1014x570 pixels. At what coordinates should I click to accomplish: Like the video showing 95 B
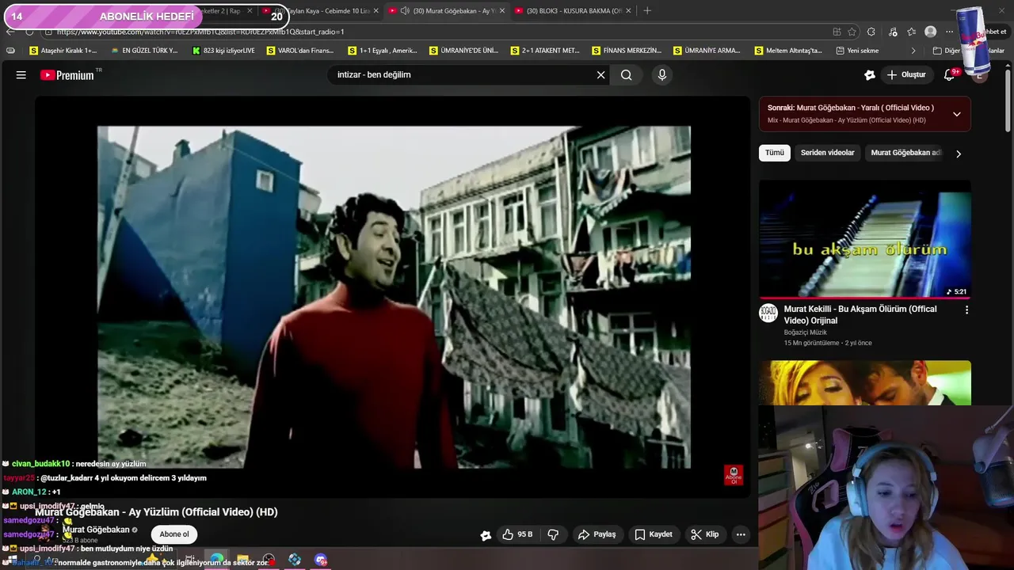pos(517,534)
